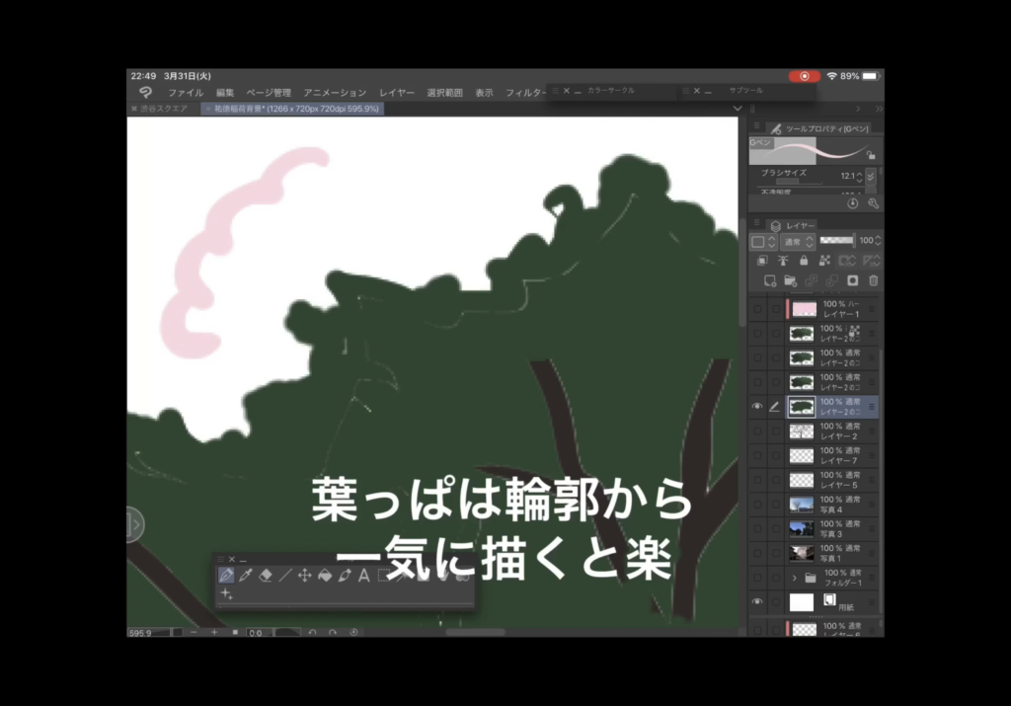
Task: Show the レイヤー5 layer
Action: click(x=757, y=480)
